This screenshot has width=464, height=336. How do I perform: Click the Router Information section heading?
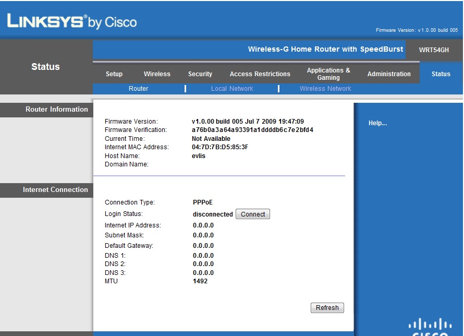click(56, 109)
